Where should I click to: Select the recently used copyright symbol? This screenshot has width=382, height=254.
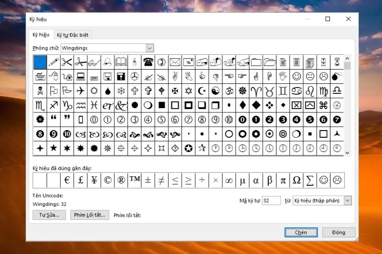107,180
